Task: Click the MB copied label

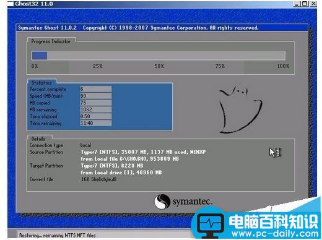Action: [x=40, y=103]
